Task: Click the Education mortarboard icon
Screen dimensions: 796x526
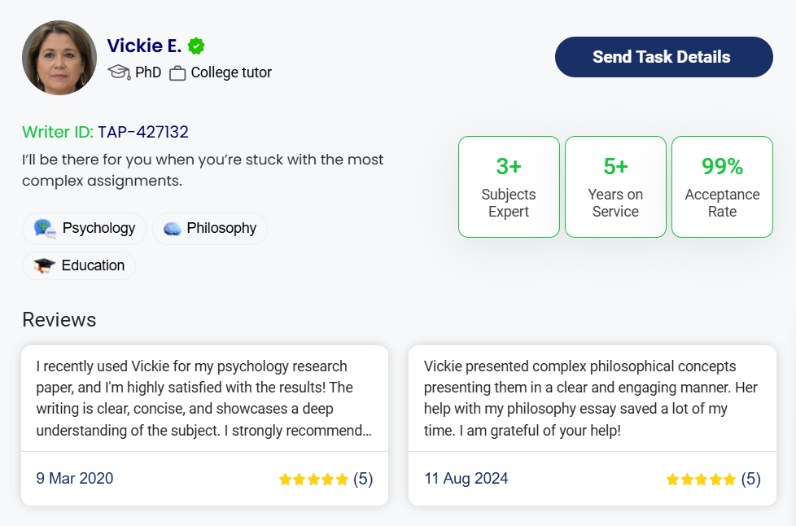Action: pyautogui.click(x=45, y=265)
